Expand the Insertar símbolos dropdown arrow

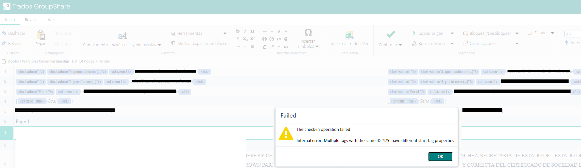tap(317, 47)
